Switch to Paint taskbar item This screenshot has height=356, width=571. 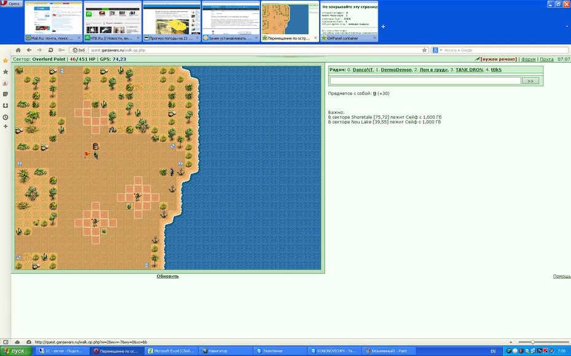pos(389,351)
